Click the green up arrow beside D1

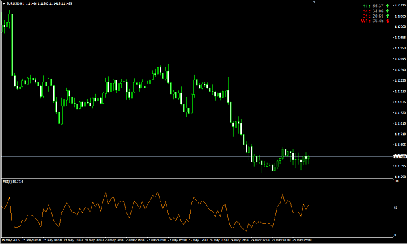388,16
